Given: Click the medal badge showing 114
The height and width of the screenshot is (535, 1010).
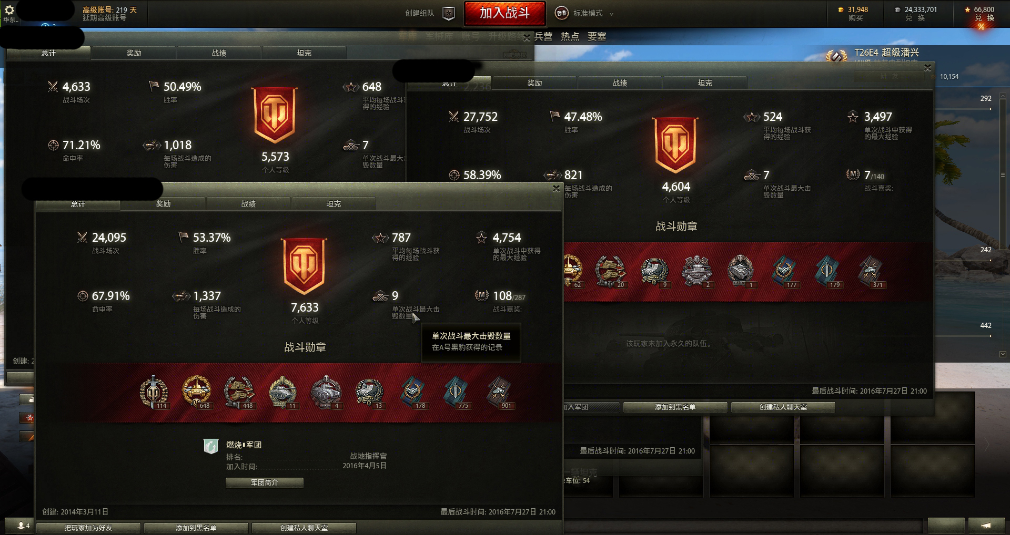Looking at the screenshot, I should tap(154, 392).
